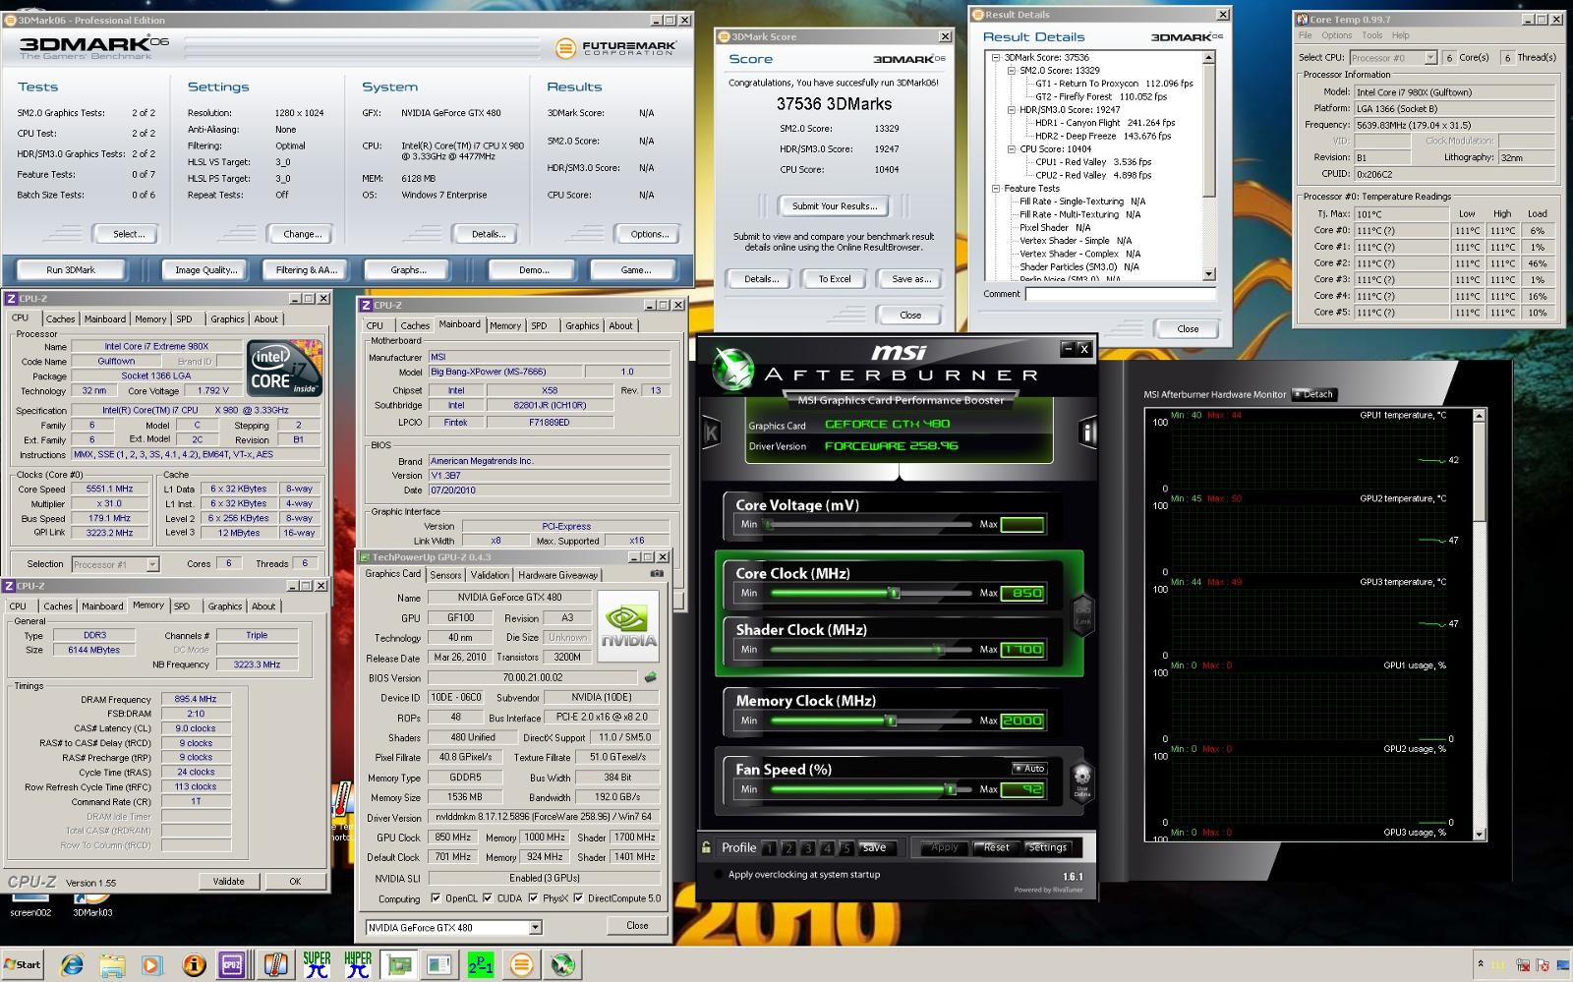Switch to GPU-Z Validation tab

[x=490, y=575]
